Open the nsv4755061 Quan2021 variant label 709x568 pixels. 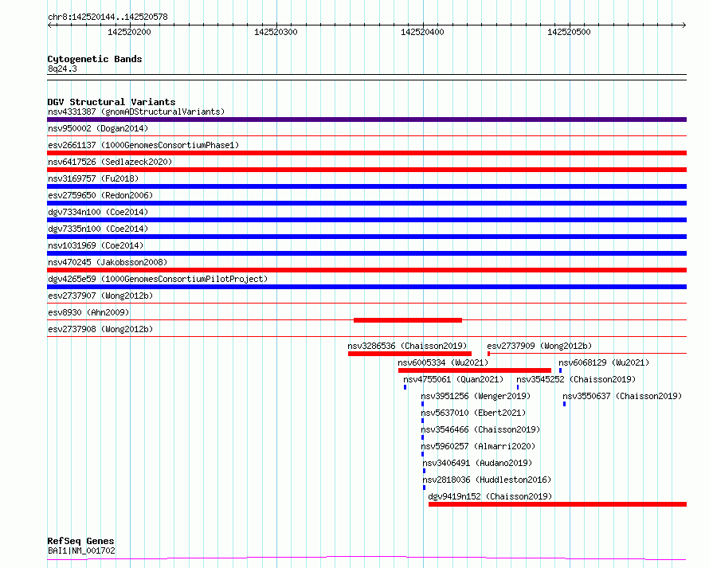coord(453,379)
